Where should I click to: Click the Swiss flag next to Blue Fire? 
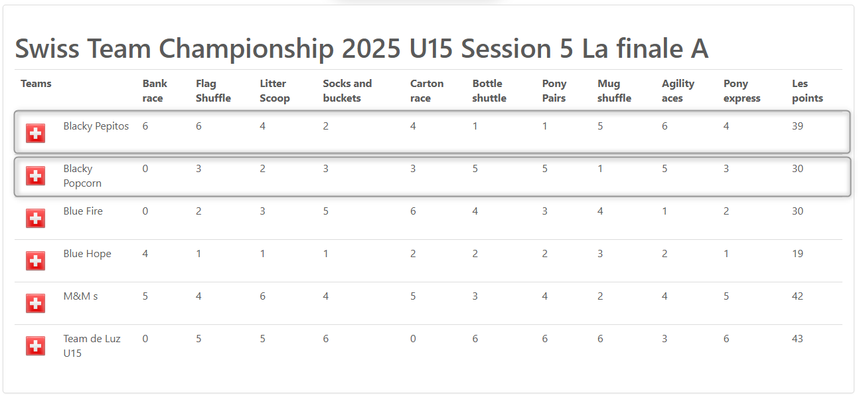[36, 219]
